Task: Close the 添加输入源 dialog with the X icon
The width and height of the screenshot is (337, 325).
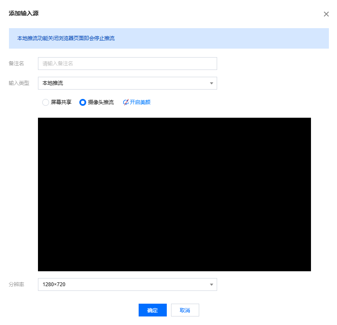Action: [x=326, y=14]
